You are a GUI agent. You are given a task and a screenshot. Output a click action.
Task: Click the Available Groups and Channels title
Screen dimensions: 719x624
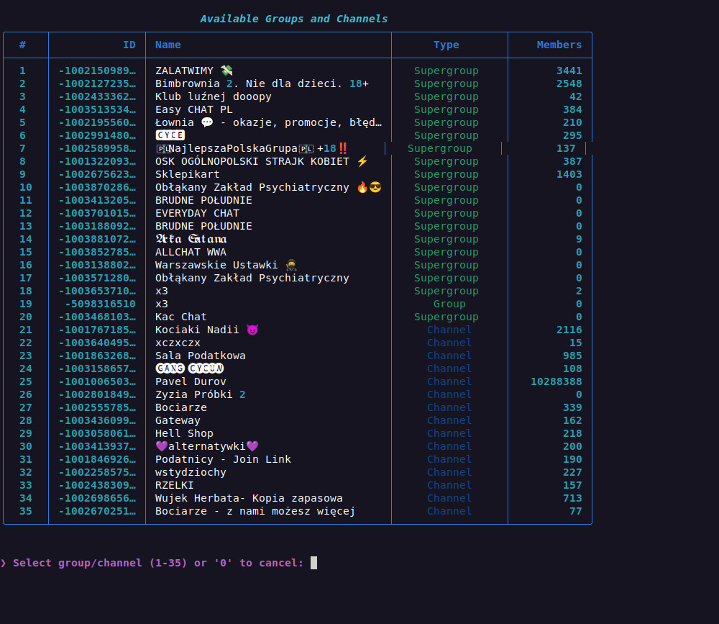[x=293, y=19]
